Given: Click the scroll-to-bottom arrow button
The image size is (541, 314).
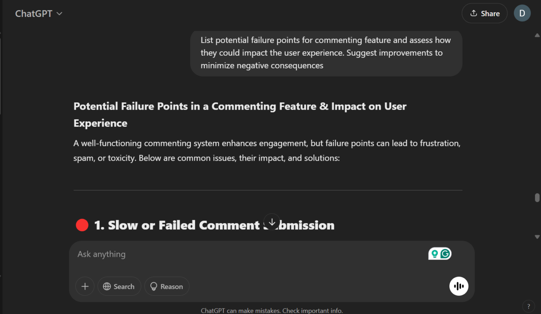Looking at the screenshot, I should click(272, 222).
